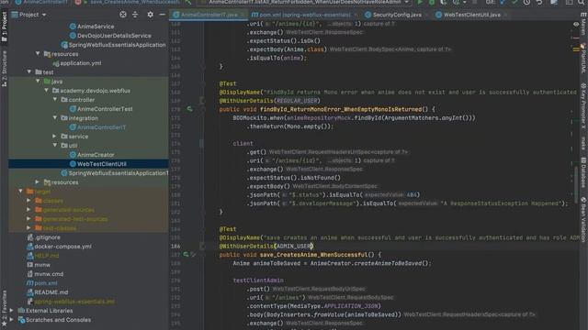The height and width of the screenshot is (330, 588).
Task: Open the Maven tool window
Action: (583, 23)
